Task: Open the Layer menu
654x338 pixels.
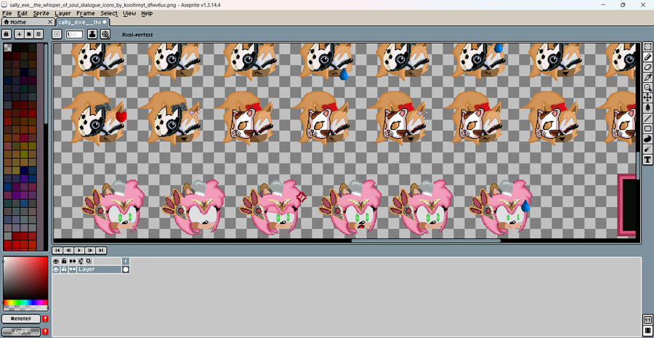Action: (x=62, y=13)
